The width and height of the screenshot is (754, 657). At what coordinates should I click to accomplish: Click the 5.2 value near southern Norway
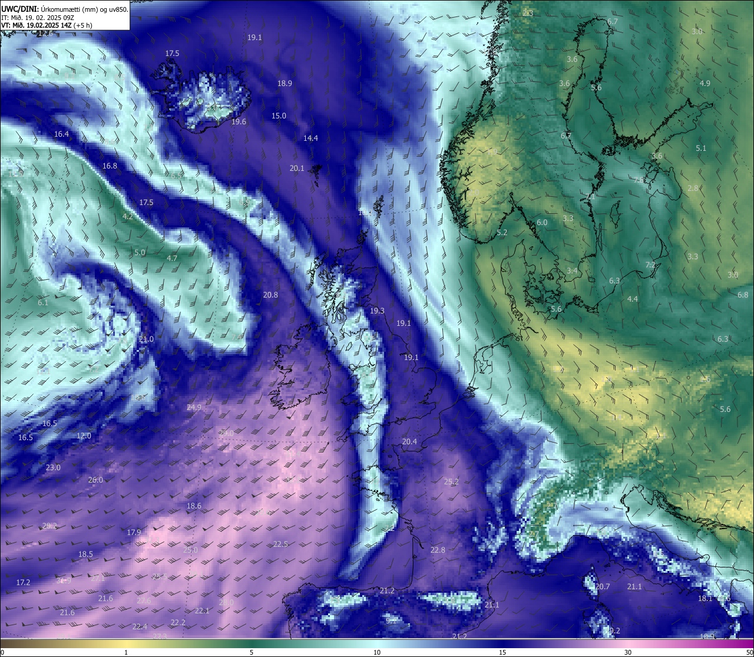coord(502,233)
